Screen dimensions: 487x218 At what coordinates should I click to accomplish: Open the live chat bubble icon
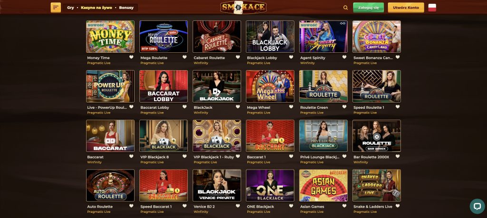(477, 206)
